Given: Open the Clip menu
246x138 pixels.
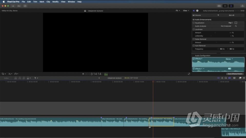Looking at the screenshot, I should click(48, 2).
